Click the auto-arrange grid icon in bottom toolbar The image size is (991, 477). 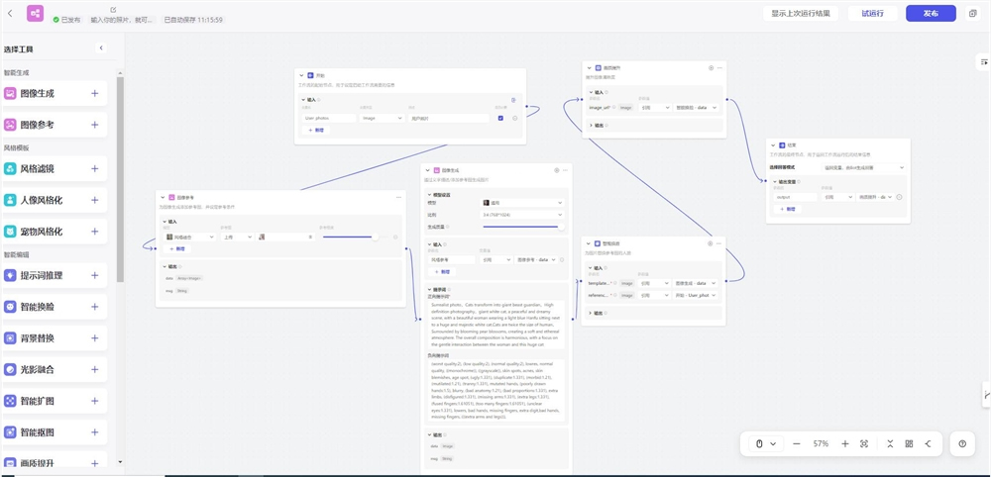[909, 444]
